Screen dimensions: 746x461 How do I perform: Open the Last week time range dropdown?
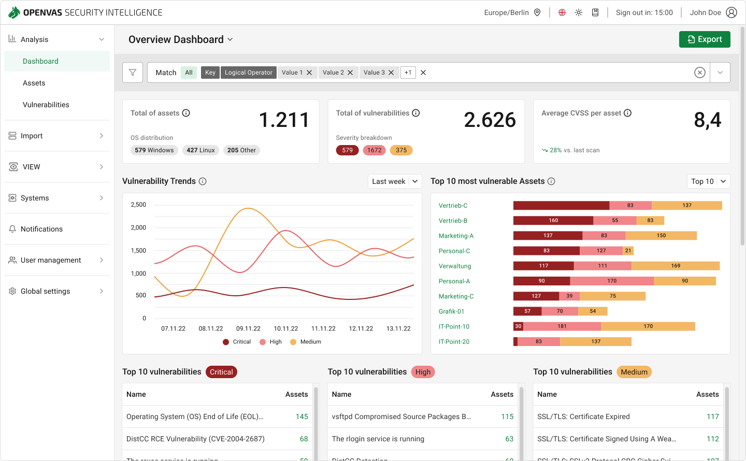395,181
